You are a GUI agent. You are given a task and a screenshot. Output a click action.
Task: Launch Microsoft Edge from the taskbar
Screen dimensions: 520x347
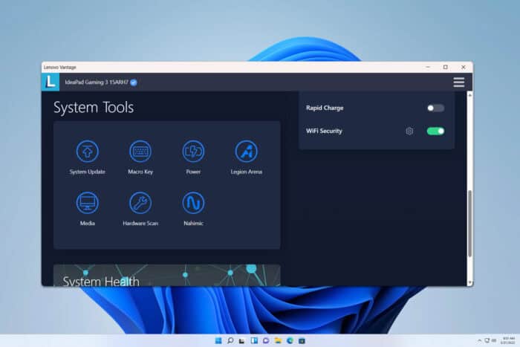pyautogui.click(x=290, y=341)
